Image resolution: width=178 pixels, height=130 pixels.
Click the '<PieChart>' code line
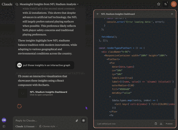(x=113, y=59)
